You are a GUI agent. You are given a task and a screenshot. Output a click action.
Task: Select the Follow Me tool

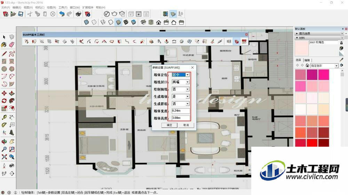pyautogui.click(x=12, y=101)
